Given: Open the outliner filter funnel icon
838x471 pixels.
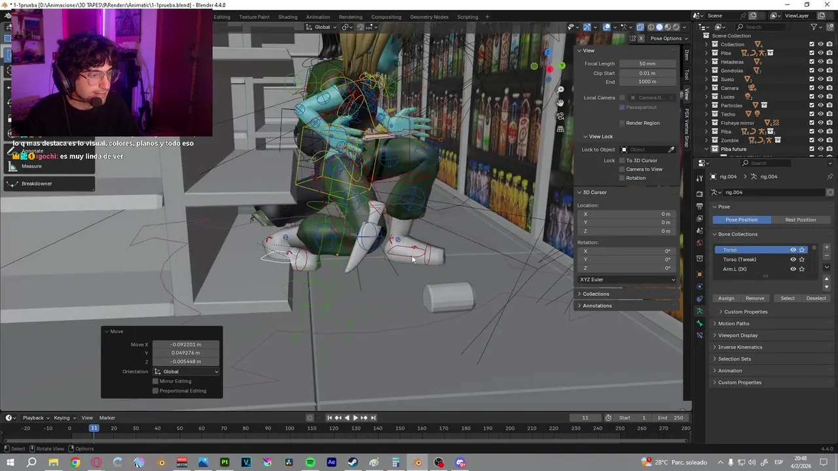Looking at the screenshot, I should coord(814,27).
